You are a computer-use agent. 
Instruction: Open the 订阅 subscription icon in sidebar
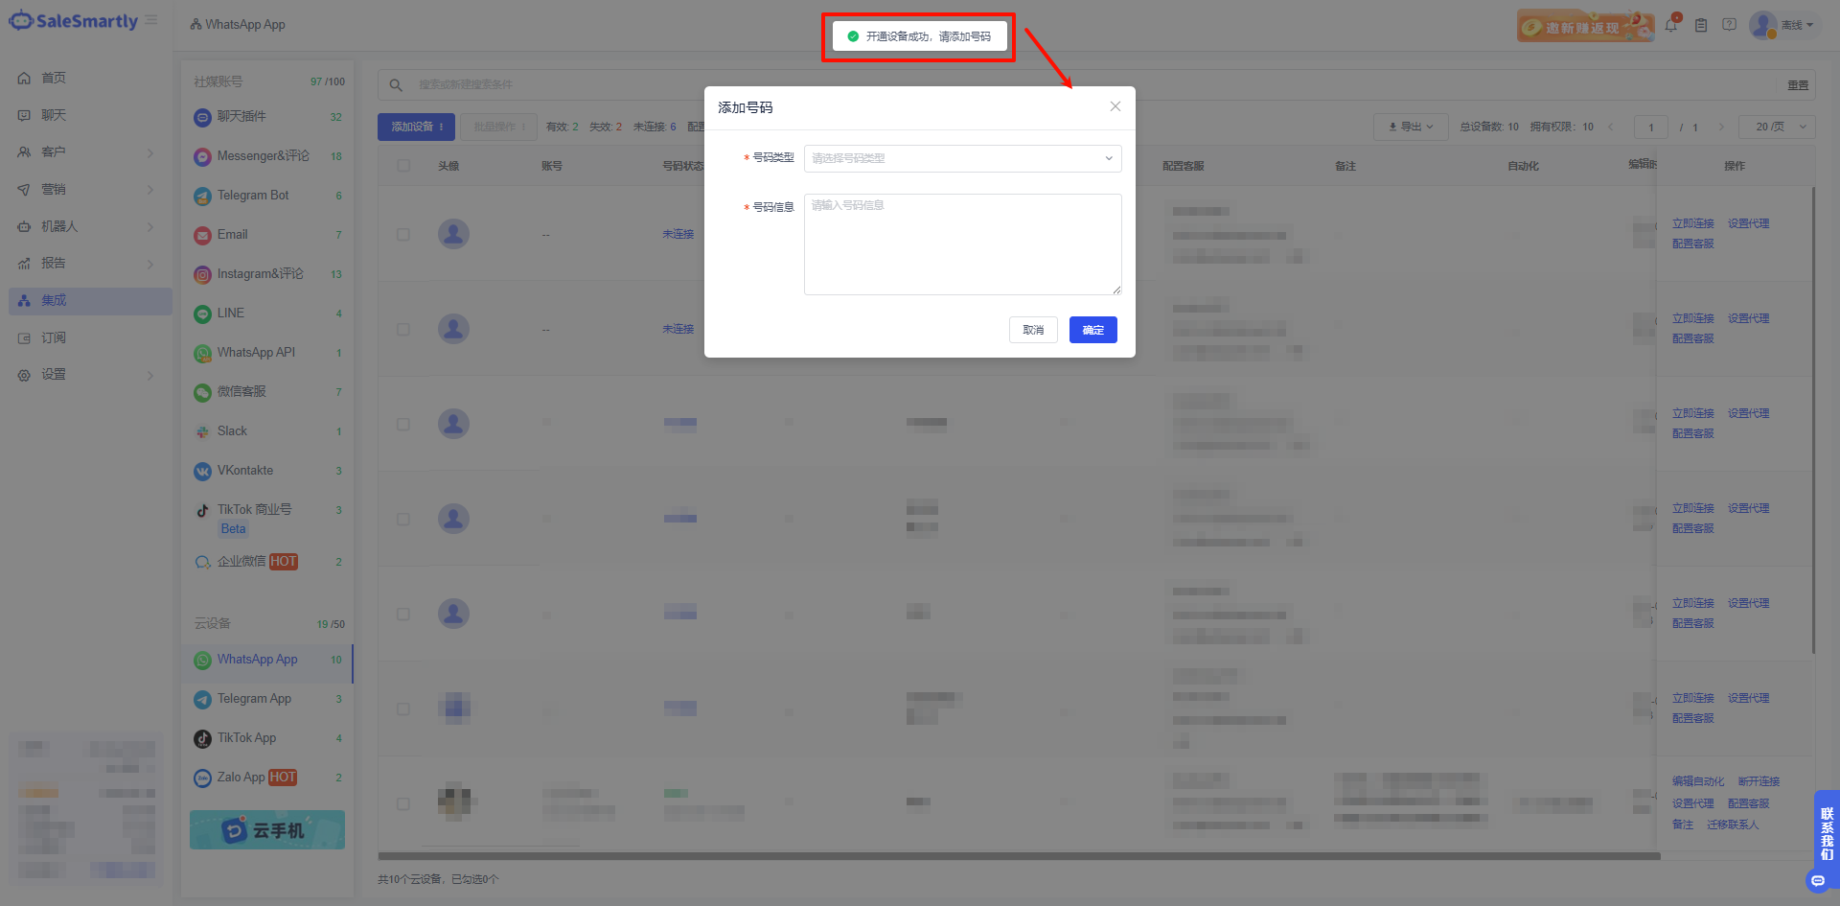(x=24, y=337)
